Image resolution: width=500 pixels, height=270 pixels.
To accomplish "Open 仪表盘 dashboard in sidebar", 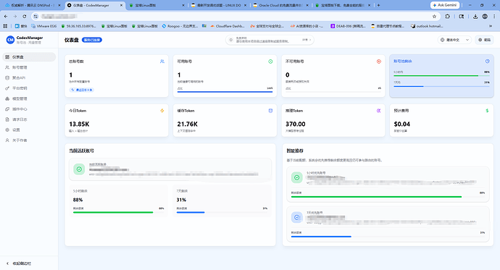I will coord(29,57).
